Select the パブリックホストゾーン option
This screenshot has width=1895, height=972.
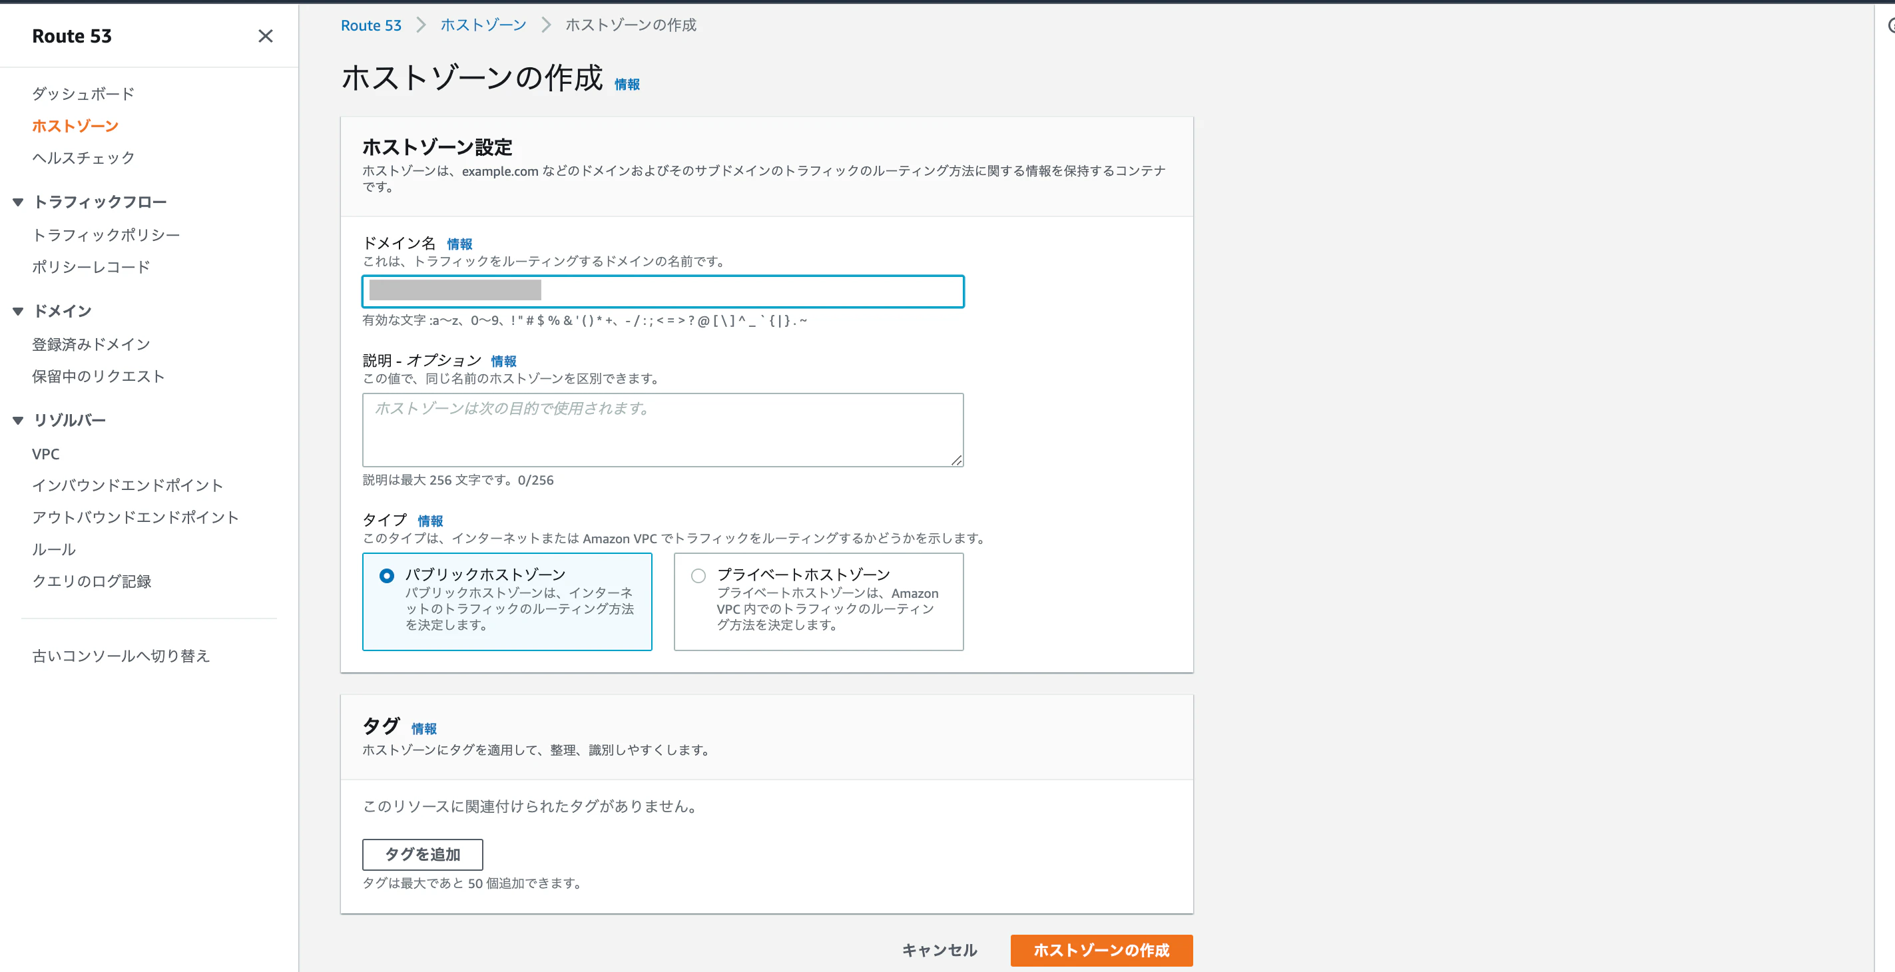[x=387, y=575]
